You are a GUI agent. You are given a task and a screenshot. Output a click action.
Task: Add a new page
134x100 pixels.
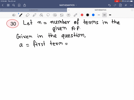click(120, 5)
